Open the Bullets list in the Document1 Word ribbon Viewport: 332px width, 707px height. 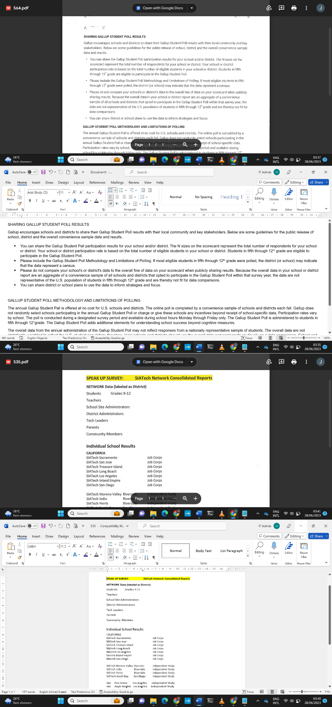tap(110, 190)
